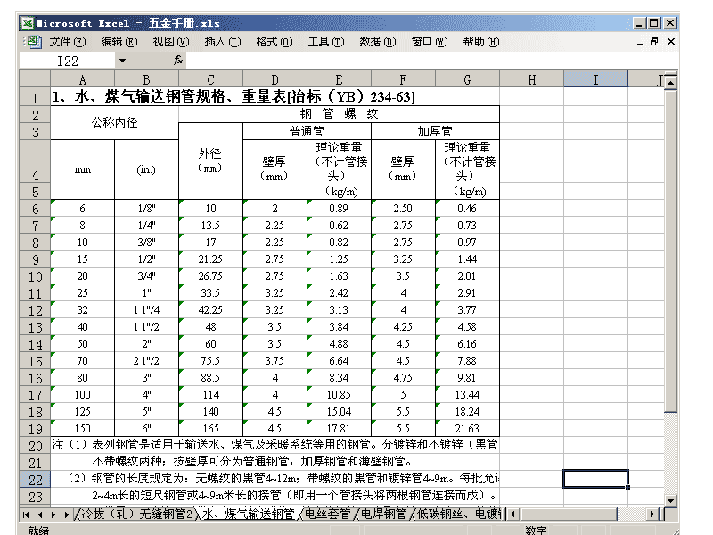The width and height of the screenshot is (713, 535).
Task: Click vertical scrollbar up arrow
Action: (x=671, y=83)
